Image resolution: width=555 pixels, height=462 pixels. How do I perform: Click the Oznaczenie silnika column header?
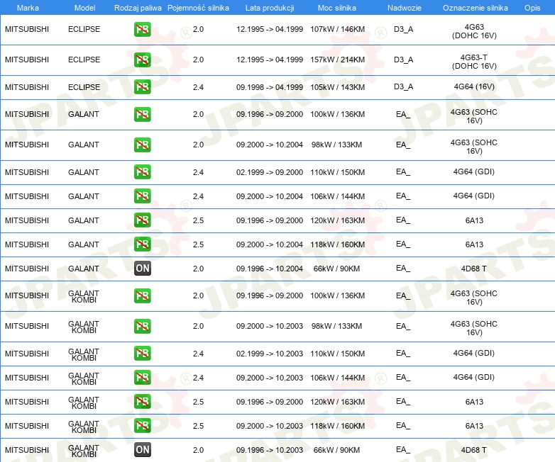[476, 8]
